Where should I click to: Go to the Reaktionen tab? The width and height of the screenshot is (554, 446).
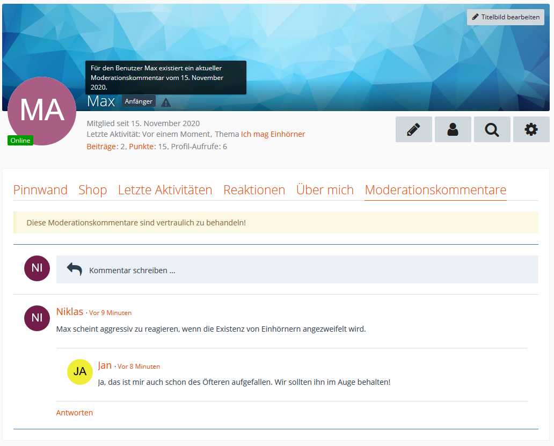(254, 190)
